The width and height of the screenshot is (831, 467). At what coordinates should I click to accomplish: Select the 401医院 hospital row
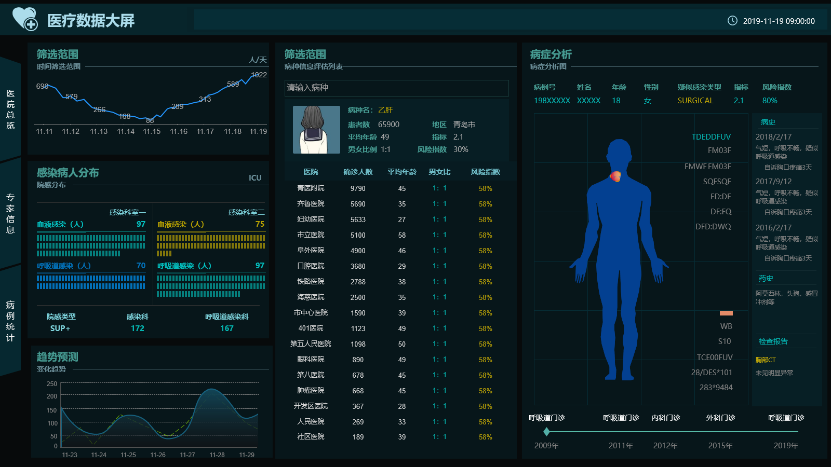pyautogui.click(x=397, y=328)
